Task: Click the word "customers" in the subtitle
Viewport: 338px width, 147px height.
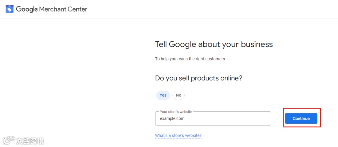Action: point(215,59)
